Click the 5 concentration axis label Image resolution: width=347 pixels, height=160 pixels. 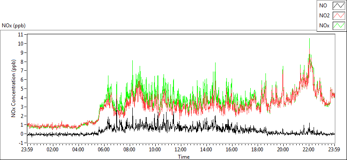[23, 89]
